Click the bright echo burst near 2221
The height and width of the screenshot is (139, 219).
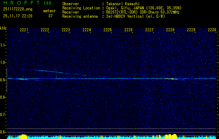coord(23,79)
